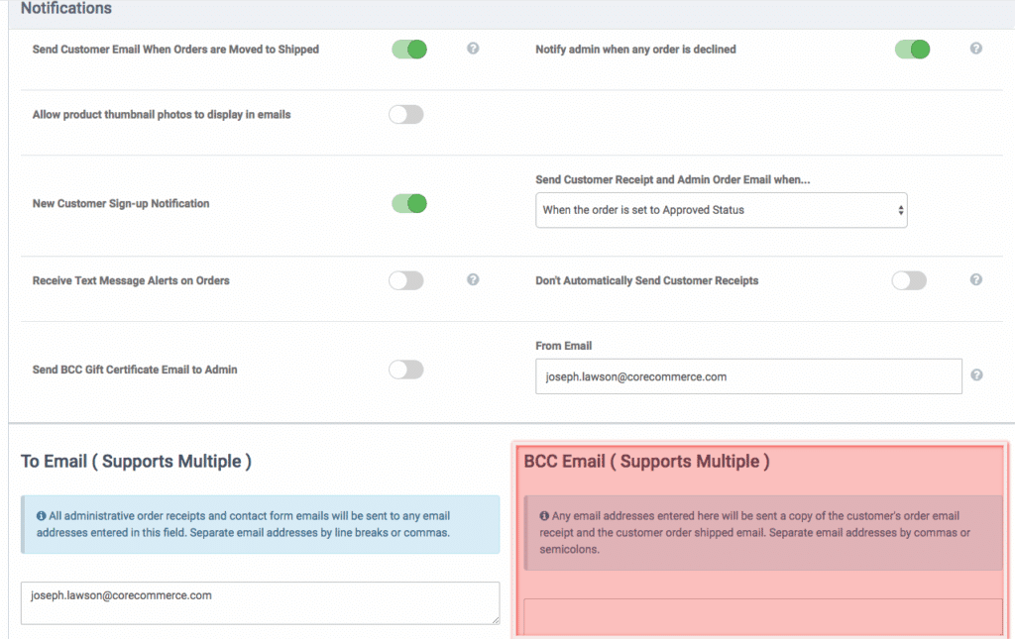Click the BCC Email text area
This screenshot has height=639, width=1015.
tap(761, 616)
